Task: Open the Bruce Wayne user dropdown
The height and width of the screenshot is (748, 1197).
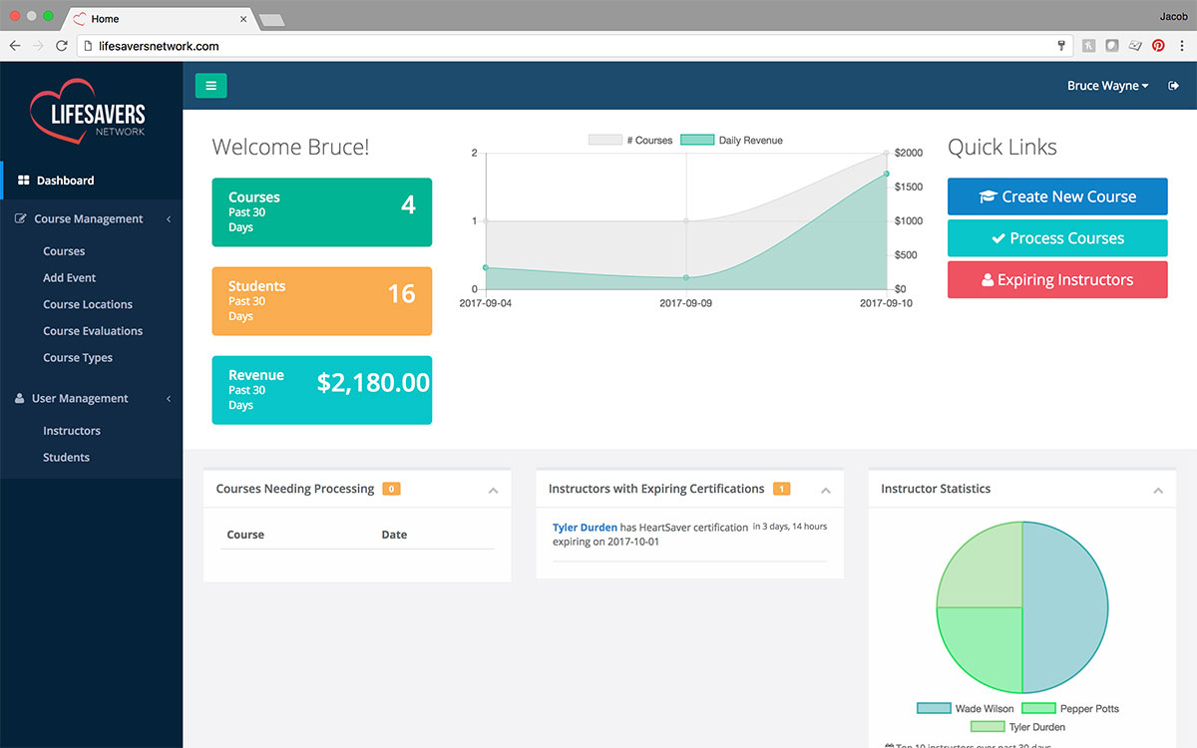Action: (x=1107, y=86)
